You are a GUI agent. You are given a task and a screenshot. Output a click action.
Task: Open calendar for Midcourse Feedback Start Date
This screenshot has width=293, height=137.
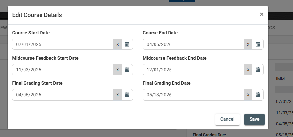click(x=127, y=70)
